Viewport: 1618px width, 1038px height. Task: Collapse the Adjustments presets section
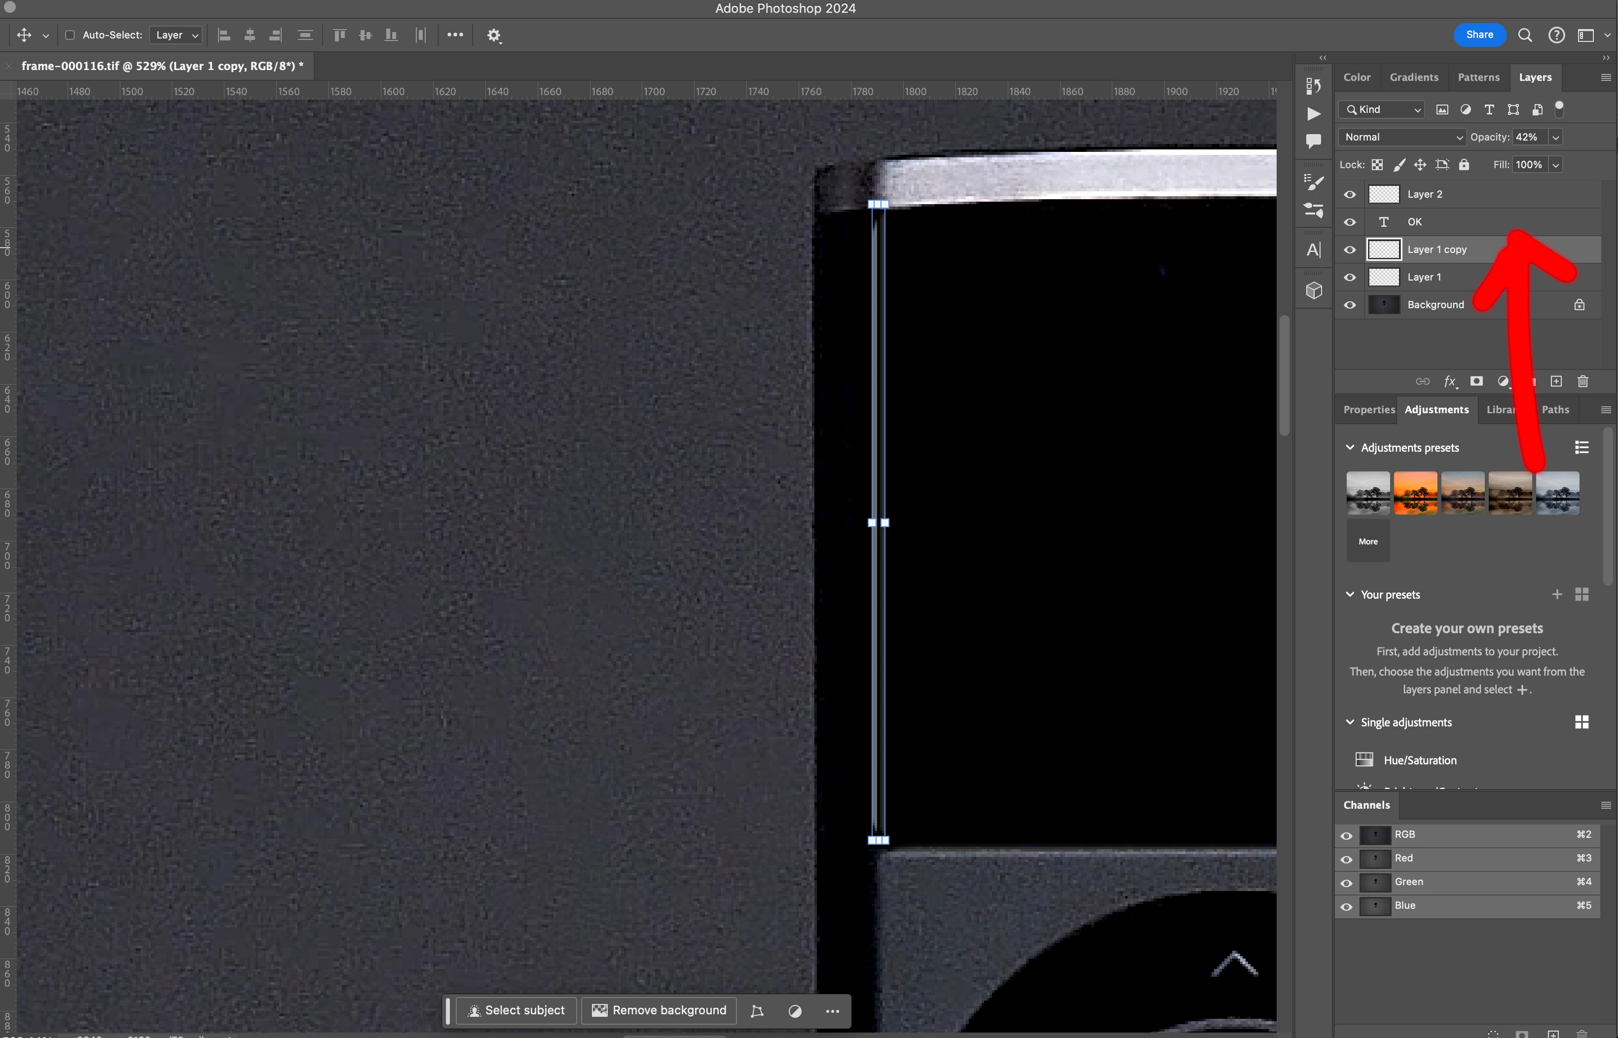tap(1350, 448)
